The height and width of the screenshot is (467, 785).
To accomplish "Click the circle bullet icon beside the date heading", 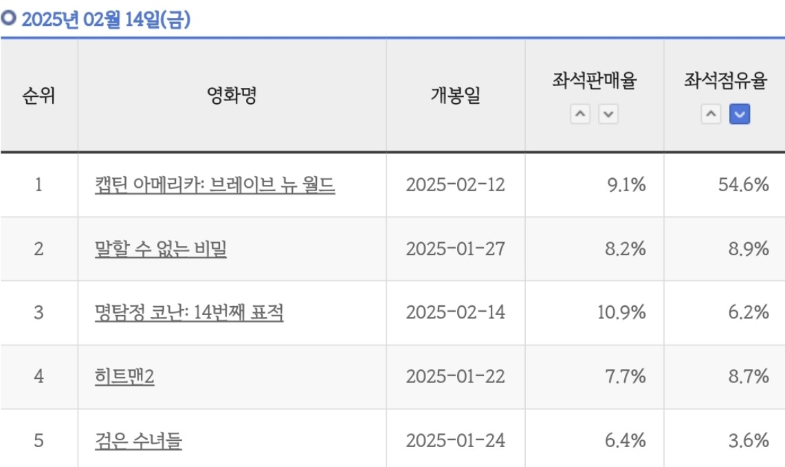I will tap(8, 19).
